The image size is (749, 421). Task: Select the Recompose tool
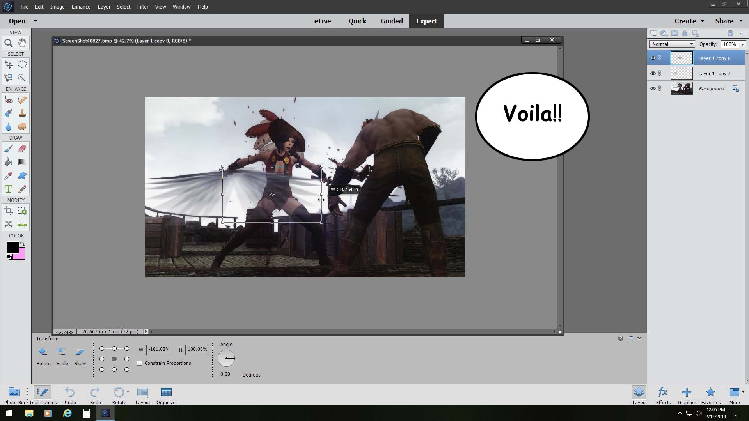pyautogui.click(x=22, y=211)
